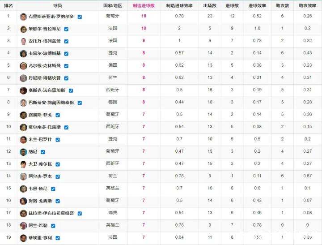
Task: Click the 国家/地区 column header
Action: [x=112, y=6]
